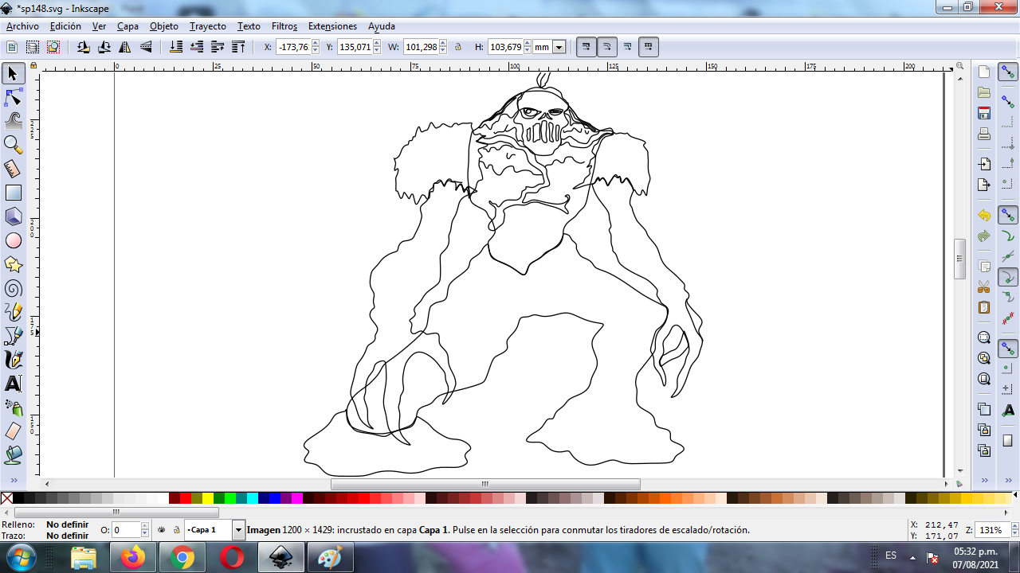Screen dimensions: 1020x573
Task: Click the Deselect icon
Action: tap(53, 47)
